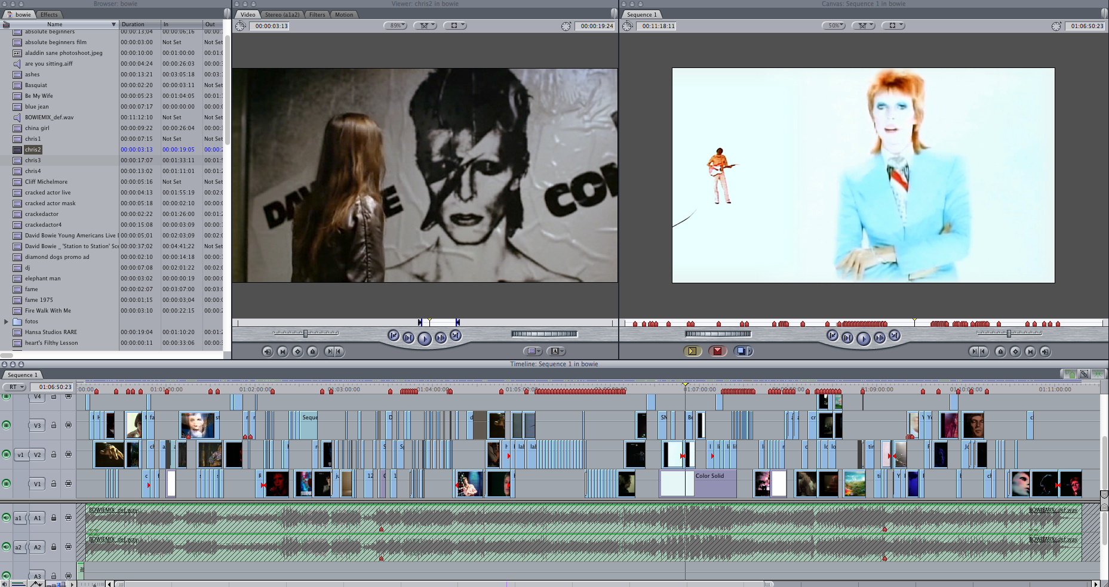The height and width of the screenshot is (587, 1109).
Task: Click Mark Clip button in Viewer
Action: coord(282,351)
